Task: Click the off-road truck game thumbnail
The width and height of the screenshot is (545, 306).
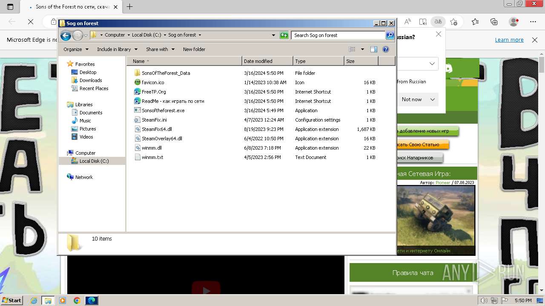Action: (x=436, y=216)
